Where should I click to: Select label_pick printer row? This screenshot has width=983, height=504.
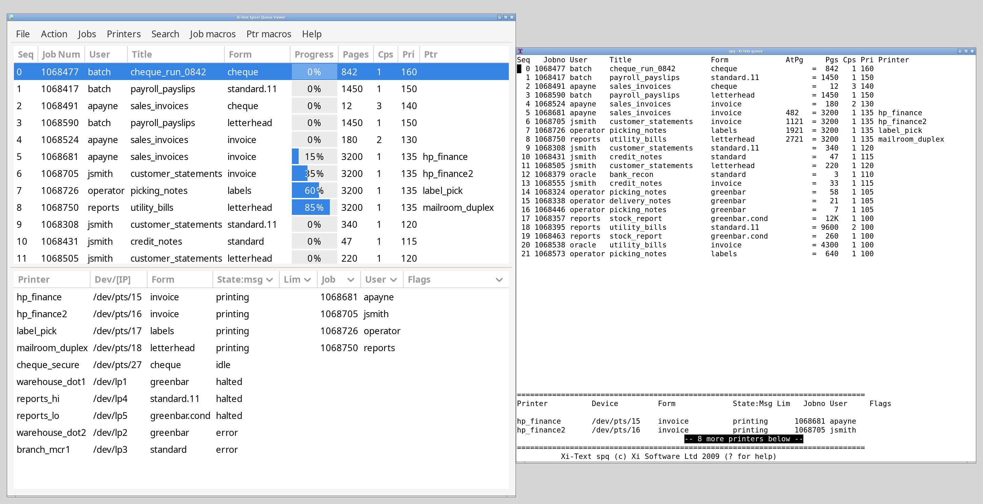[261, 331]
